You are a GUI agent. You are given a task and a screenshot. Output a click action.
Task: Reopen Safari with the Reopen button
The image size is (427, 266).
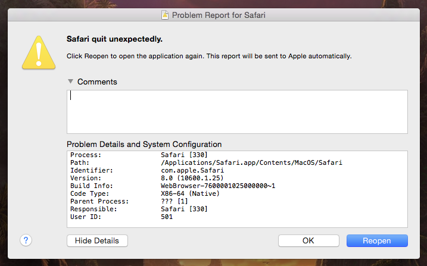(377, 241)
